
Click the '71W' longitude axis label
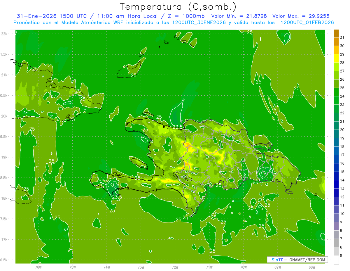point(209,267)
